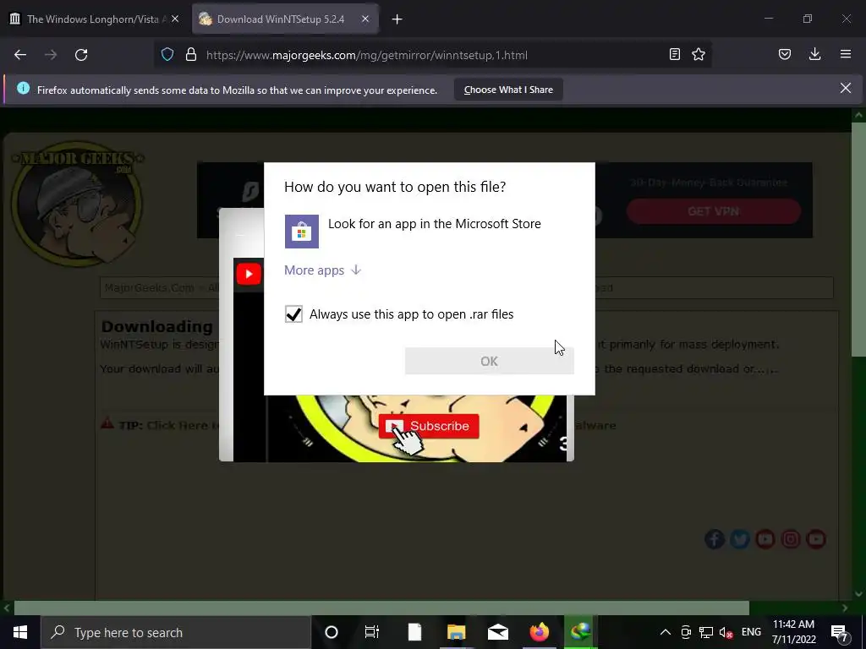This screenshot has height=649, width=866.
Task: Open the notification center icon
Action: tap(839, 632)
